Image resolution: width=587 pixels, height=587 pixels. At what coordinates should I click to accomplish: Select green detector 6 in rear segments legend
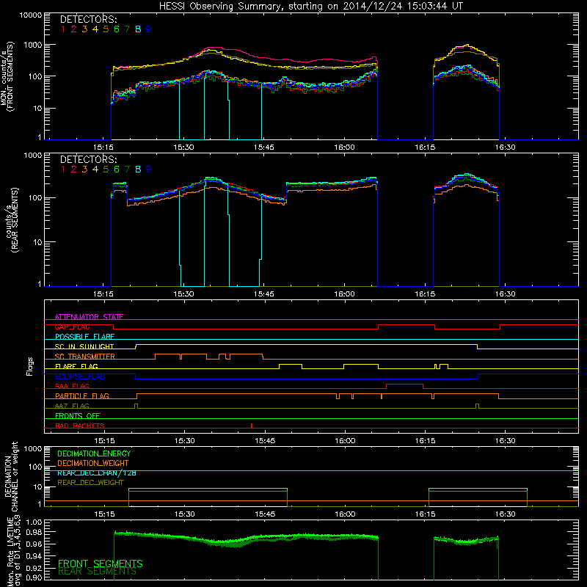(x=117, y=169)
